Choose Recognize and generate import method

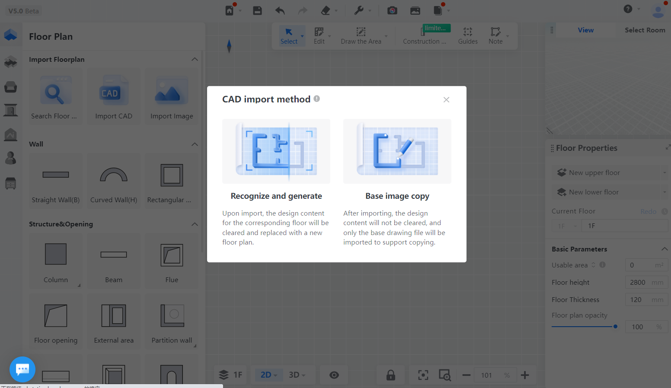click(x=276, y=152)
